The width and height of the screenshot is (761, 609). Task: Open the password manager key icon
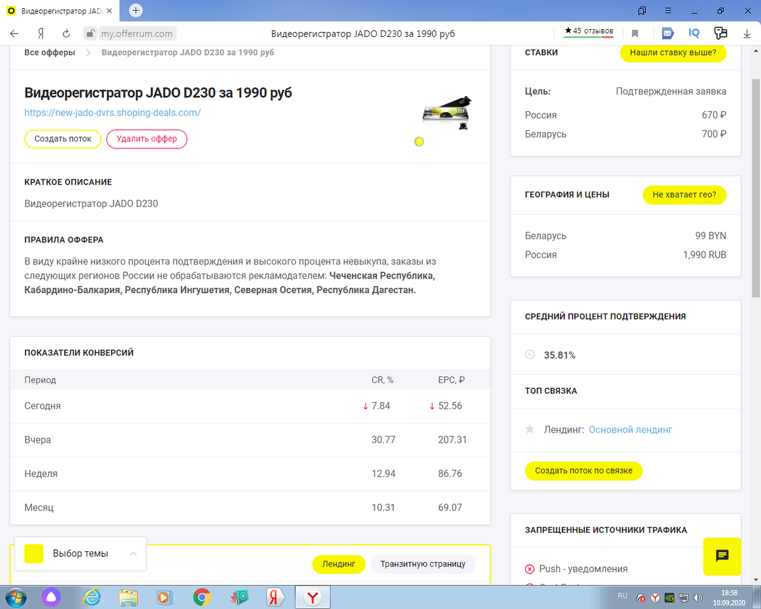pyautogui.click(x=720, y=34)
